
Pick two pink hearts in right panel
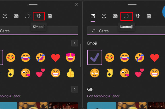click(x=139, y=73)
